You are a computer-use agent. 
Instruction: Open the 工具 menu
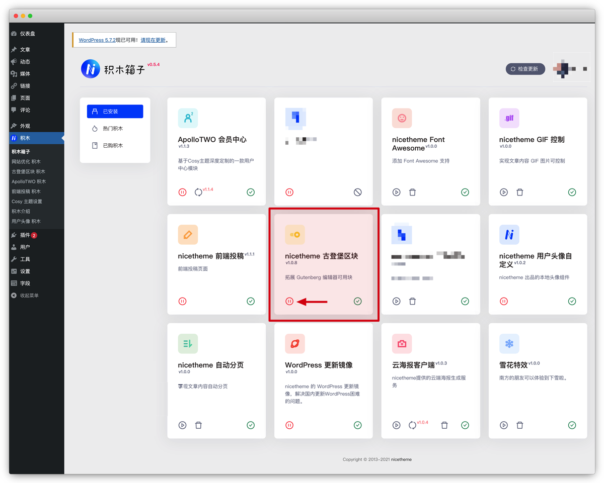37,259
